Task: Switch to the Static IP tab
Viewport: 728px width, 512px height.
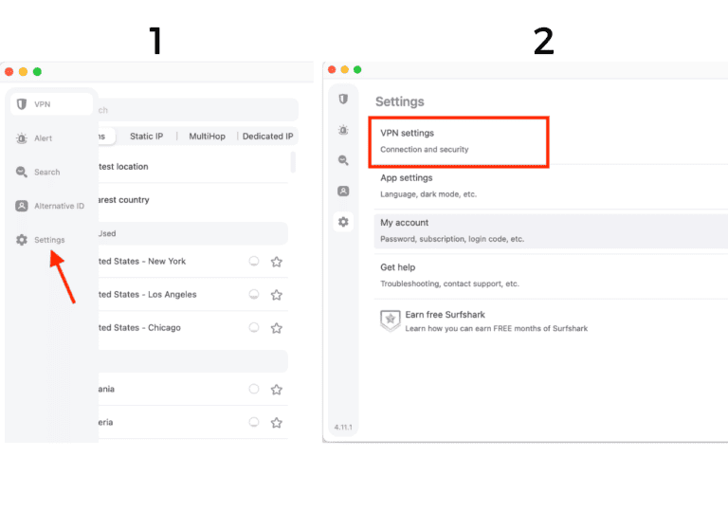Action: 146,137
